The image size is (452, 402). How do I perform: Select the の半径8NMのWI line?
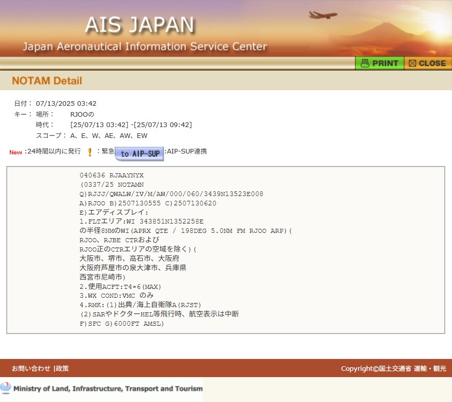pos(186,231)
